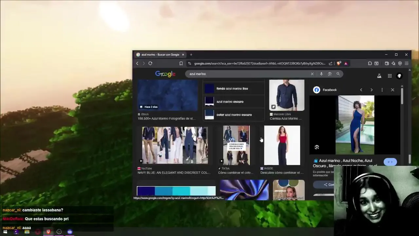This screenshot has width=419, height=236.
Task: Close the Facebook image preview panel
Action: click(392, 90)
